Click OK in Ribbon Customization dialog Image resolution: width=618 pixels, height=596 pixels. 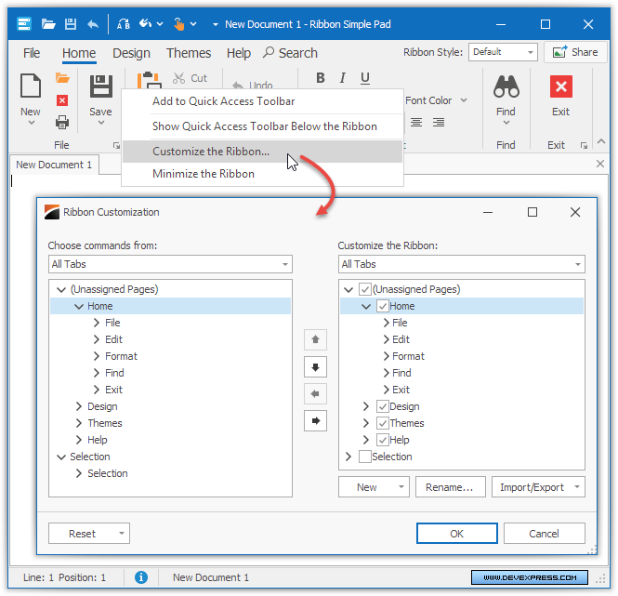(456, 534)
